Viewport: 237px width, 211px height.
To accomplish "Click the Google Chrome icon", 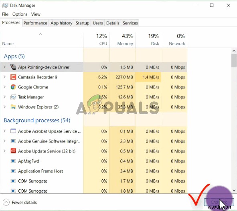I will point(13,87).
